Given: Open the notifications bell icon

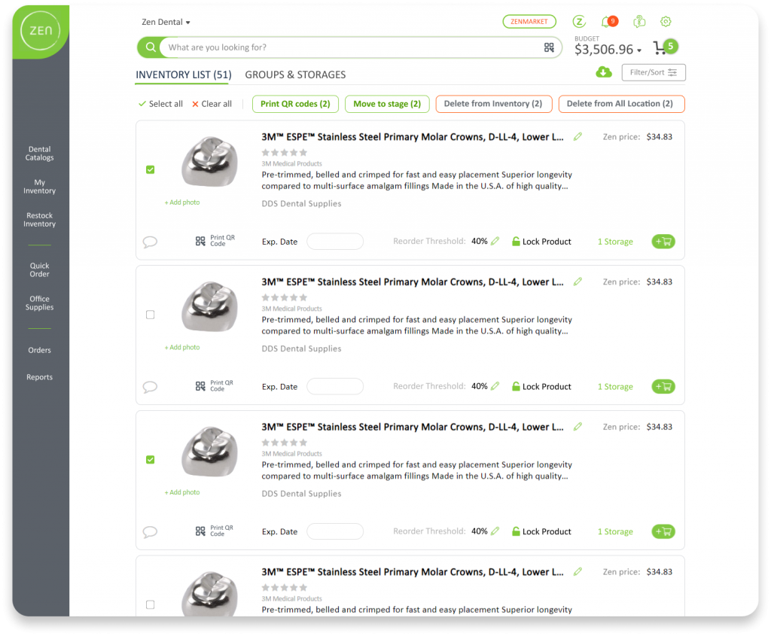Looking at the screenshot, I should coord(606,22).
